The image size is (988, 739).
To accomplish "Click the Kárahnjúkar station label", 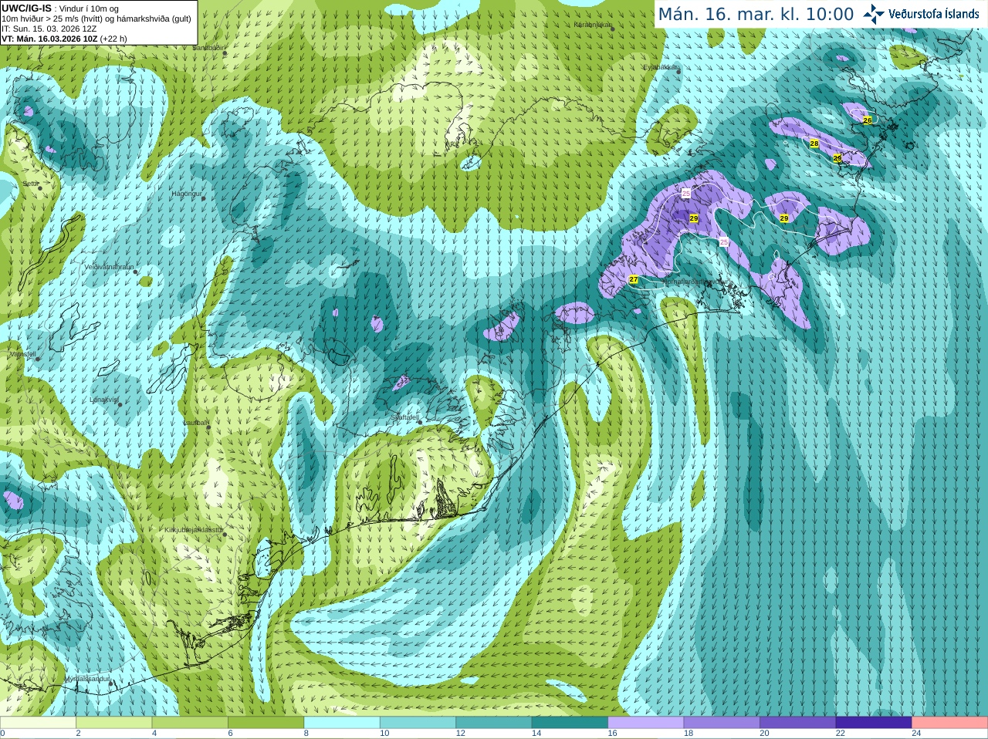I will [x=592, y=24].
